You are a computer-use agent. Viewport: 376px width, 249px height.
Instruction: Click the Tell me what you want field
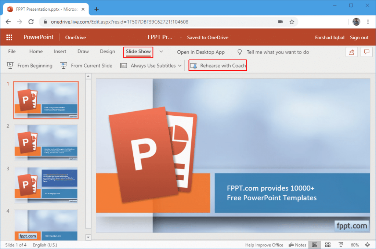[x=278, y=52]
